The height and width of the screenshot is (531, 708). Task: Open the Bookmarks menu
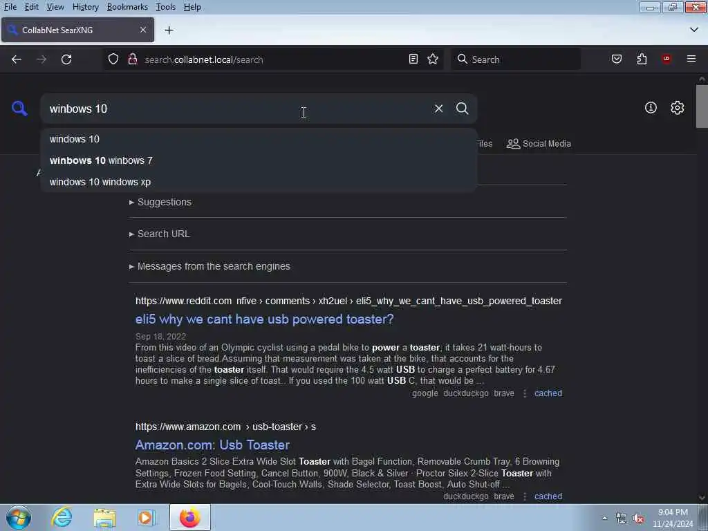[x=127, y=7]
